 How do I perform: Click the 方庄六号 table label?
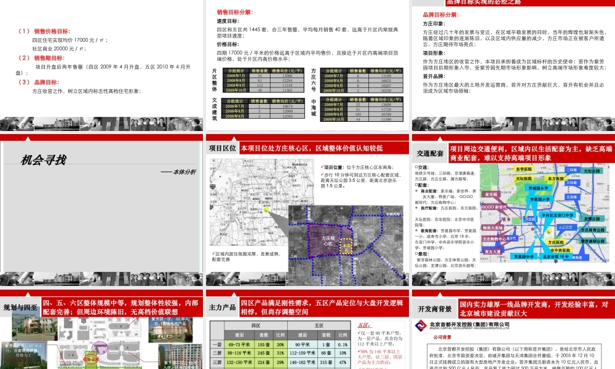314,80
